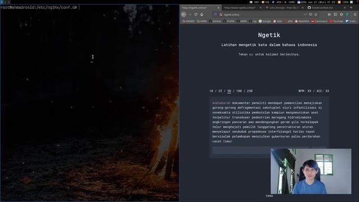This screenshot has height=202, width=359.
Task: Click the browser forward arrow
Action: coord(190,15)
